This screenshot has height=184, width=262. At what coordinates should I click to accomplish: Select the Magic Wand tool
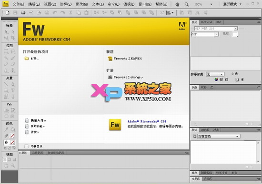[6, 58]
